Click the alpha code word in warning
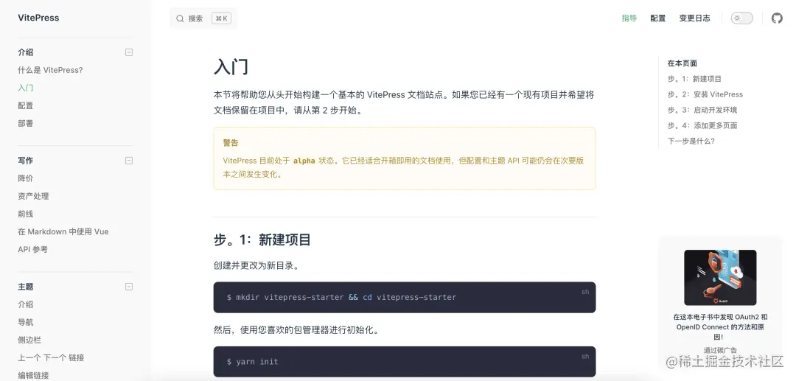 point(304,161)
